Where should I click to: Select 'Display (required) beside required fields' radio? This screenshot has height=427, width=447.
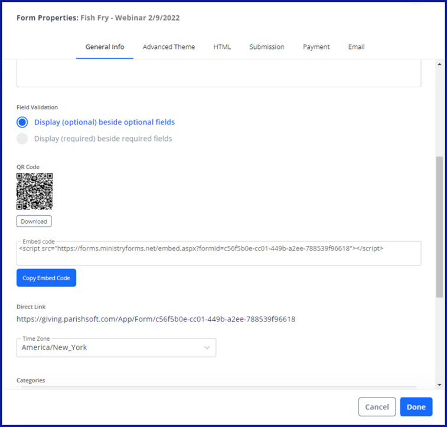click(x=22, y=139)
